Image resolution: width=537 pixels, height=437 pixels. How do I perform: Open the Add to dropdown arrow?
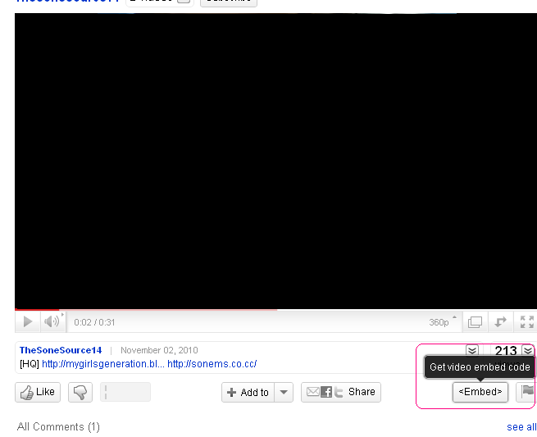tap(284, 392)
